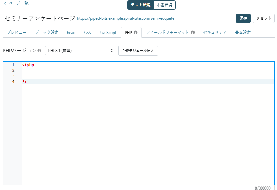277x190 pixels.
Task: Select the PHP tab
Action: click(x=131, y=33)
